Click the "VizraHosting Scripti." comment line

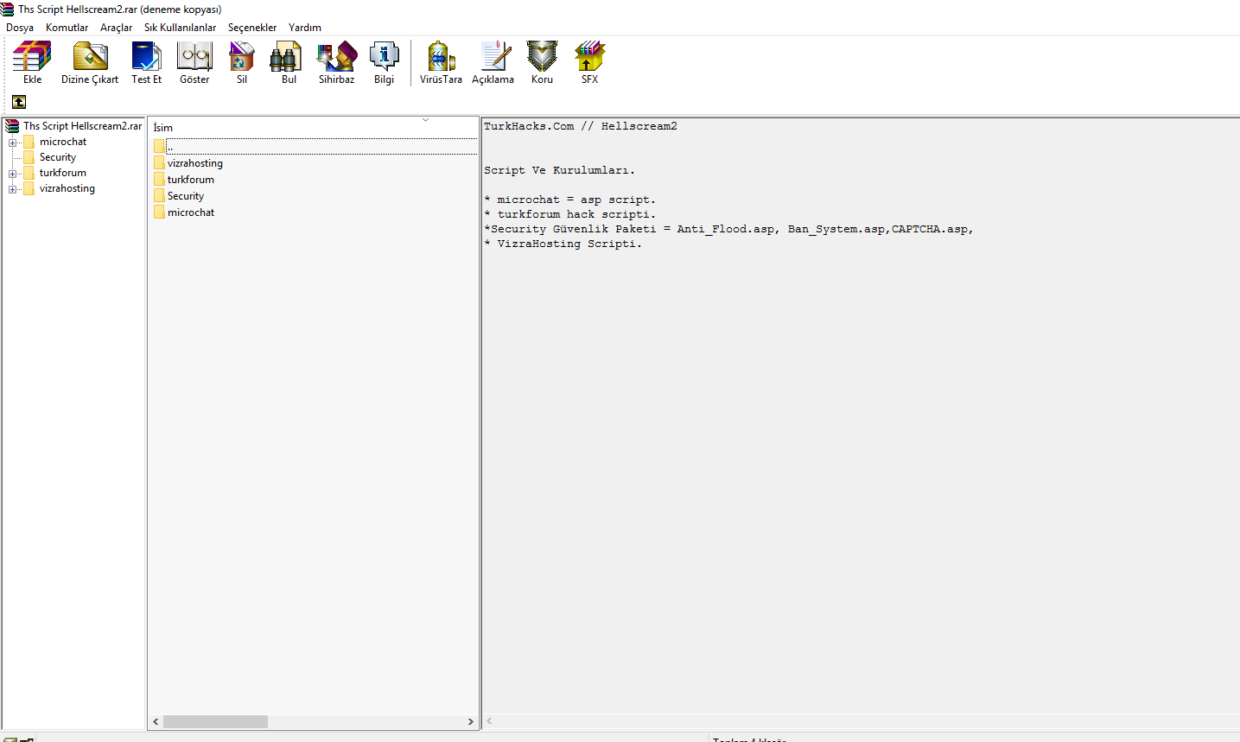click(563, 244)
